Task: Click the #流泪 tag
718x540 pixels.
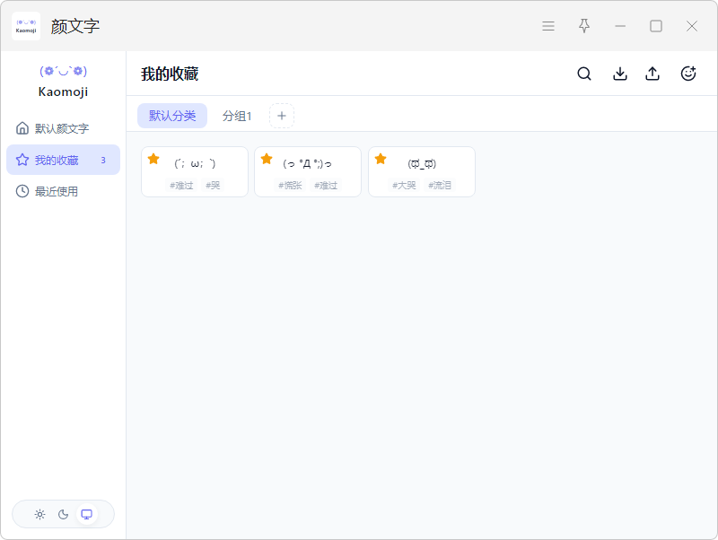Action: tap(440, 186)
